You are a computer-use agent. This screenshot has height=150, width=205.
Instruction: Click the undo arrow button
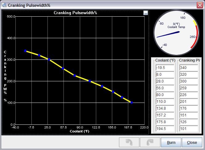coord(129,142)
